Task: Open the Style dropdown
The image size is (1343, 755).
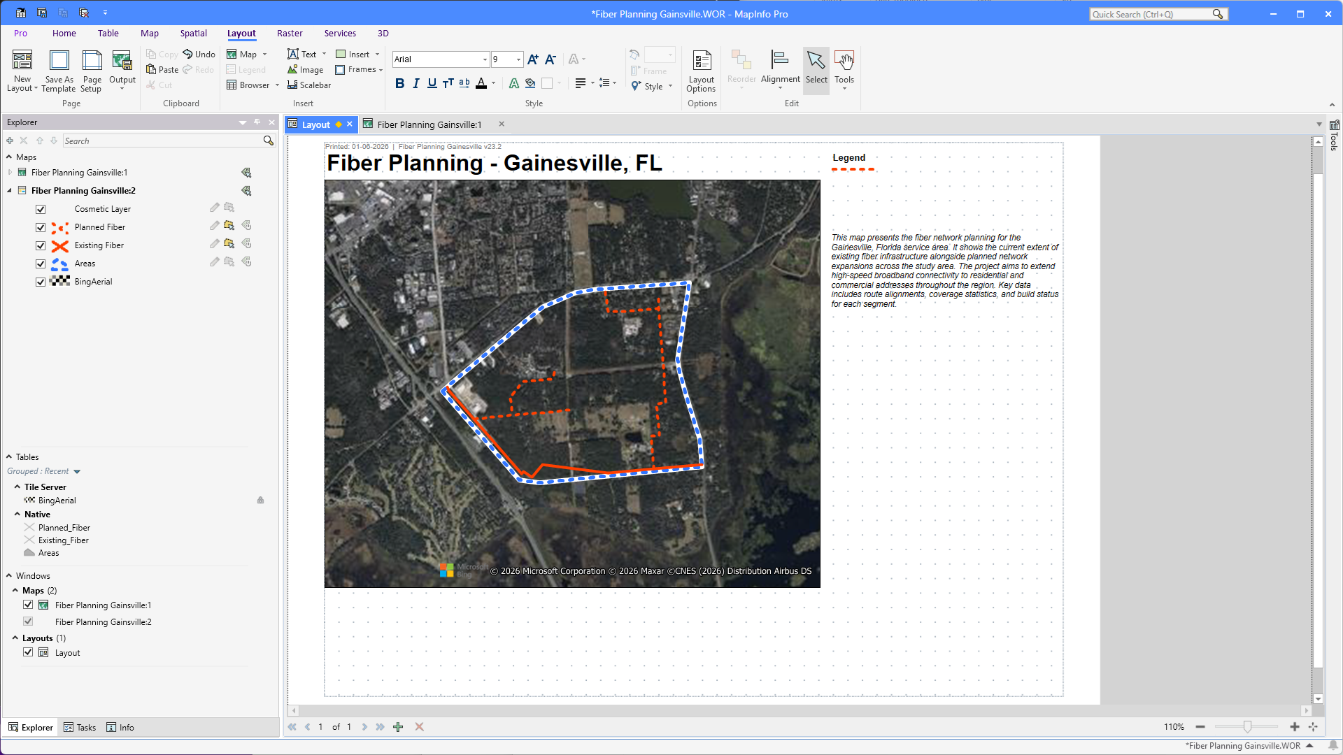Action: click(x=652, y=86)
